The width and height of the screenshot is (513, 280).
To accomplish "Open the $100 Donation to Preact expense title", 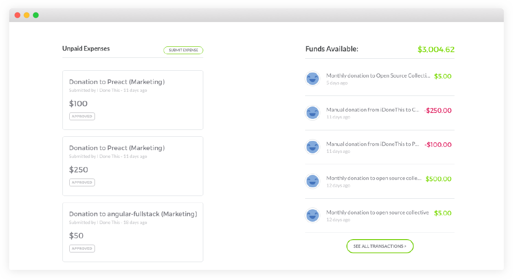I will click(117, 82).
